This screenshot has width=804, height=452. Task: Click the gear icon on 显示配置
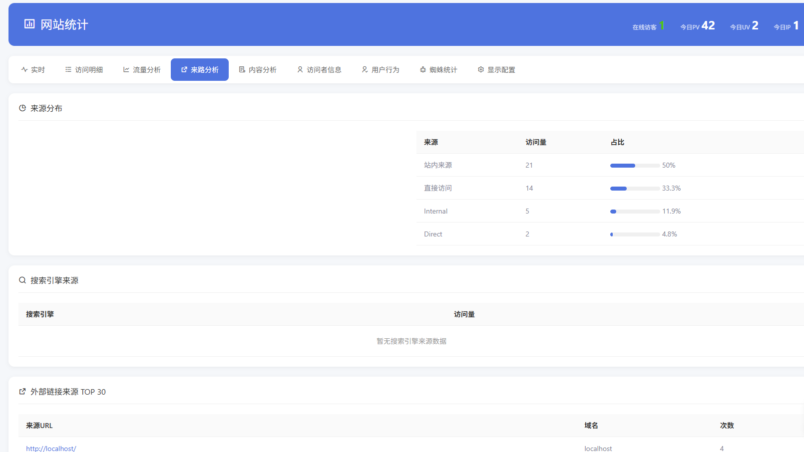coord(480,69)
